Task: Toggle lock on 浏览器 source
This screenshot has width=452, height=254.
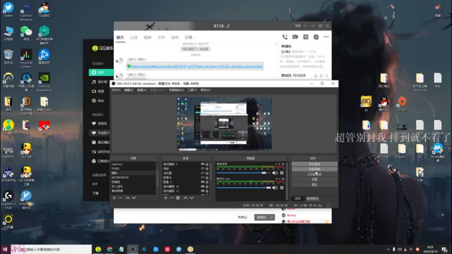Action: 207,173
